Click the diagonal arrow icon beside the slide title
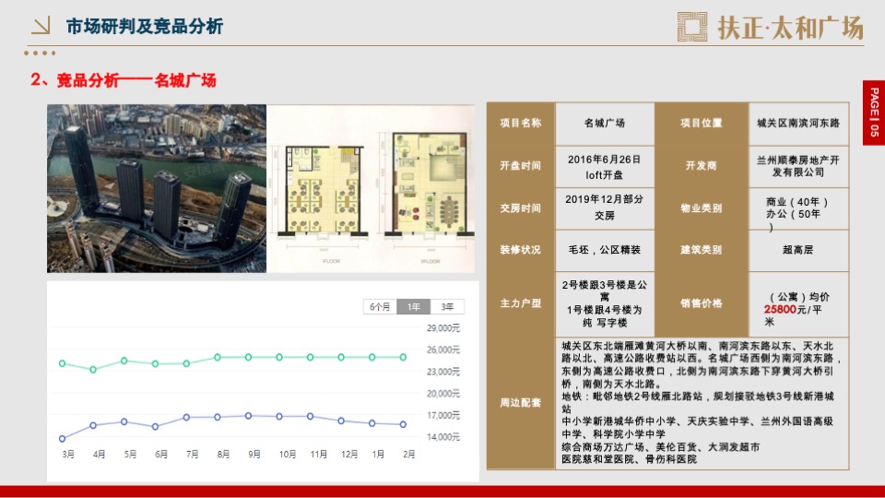Image resolution: width=885 pixels, height=498 pixels. (x=41, y=26)
